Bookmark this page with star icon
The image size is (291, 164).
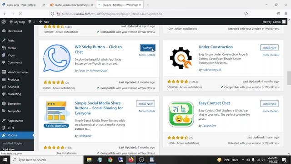click(246, 14)
